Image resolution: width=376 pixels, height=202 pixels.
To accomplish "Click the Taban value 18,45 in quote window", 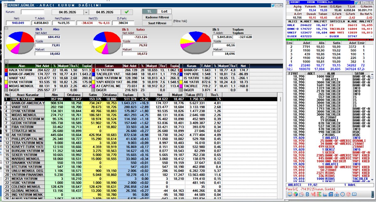I will (x=324, y=18).
